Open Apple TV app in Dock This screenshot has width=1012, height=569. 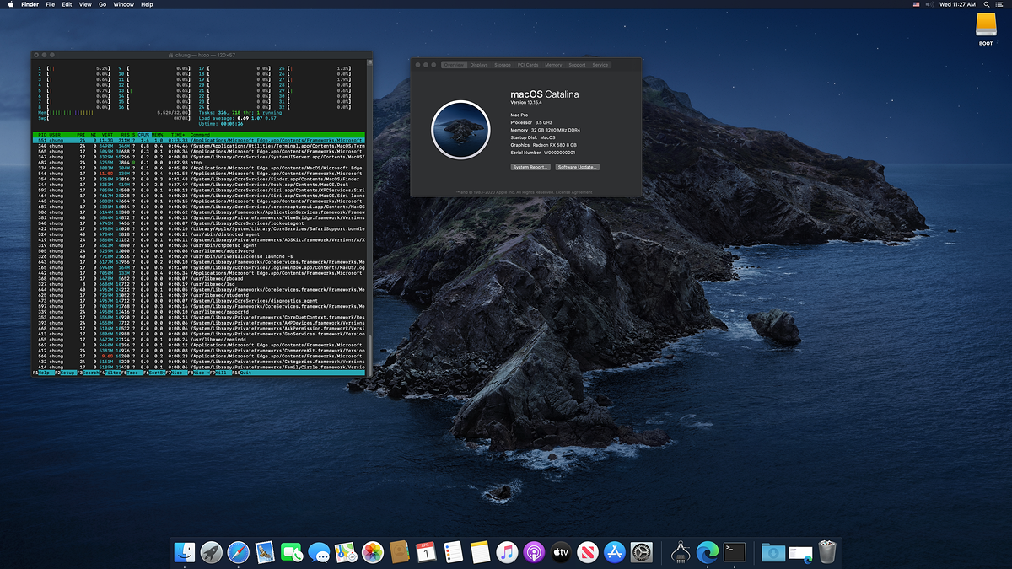point(560,552)
